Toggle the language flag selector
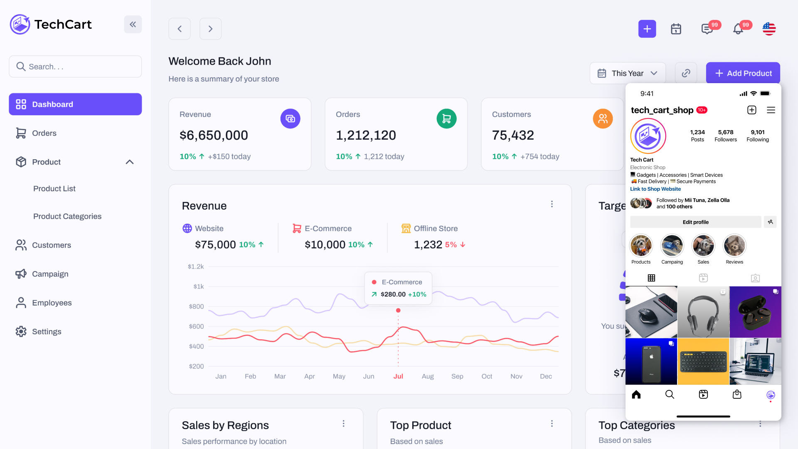The height and width of the screenshot is (449, 798). tap(769, 29)
